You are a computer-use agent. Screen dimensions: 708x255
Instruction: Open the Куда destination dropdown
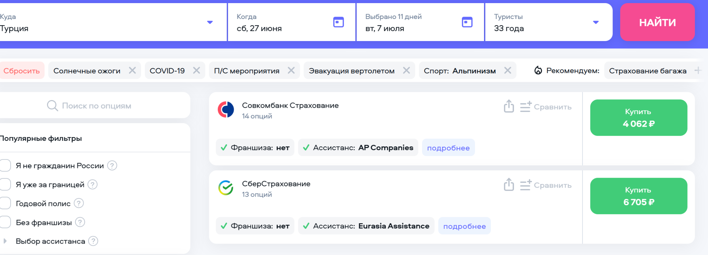209,22
